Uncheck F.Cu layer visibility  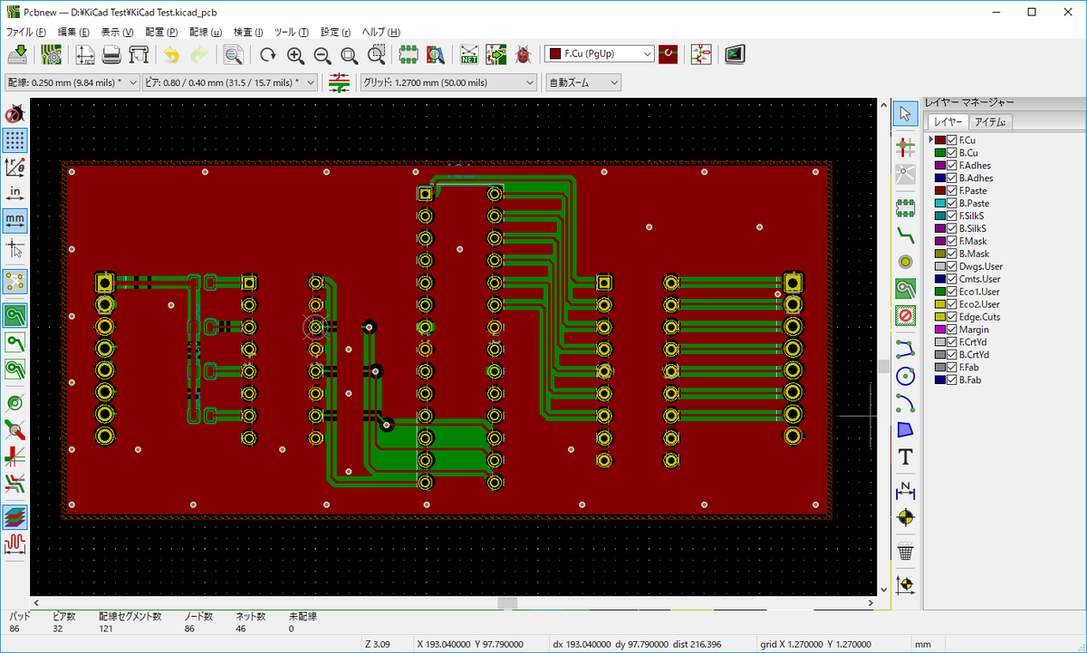click(952, 140)
